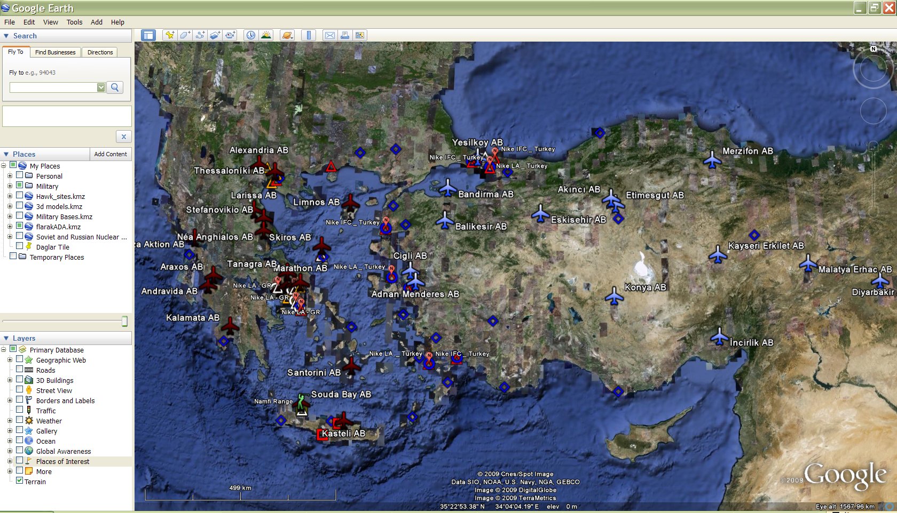Toggle the Military folder checkbox
Viewport: 897px width, 513px height.
pos(20,186)
